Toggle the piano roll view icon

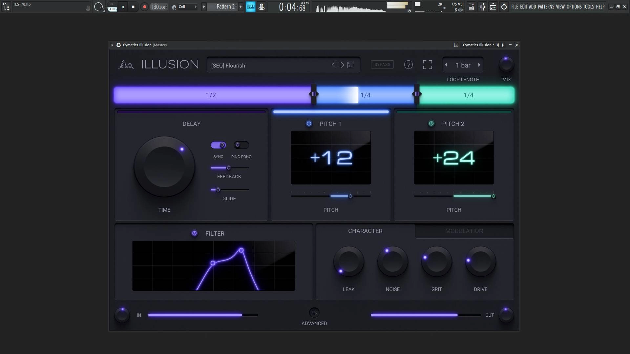(251, 7)
